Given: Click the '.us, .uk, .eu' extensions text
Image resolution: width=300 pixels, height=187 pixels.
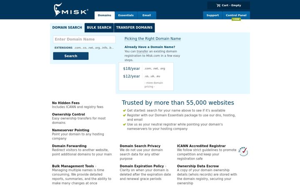Looking at the screenshot, I should [152, 76].
